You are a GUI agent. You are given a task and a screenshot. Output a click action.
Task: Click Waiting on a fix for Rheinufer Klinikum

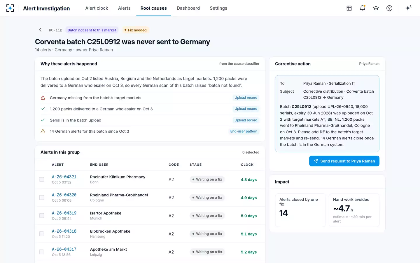(x=207, y=179)
